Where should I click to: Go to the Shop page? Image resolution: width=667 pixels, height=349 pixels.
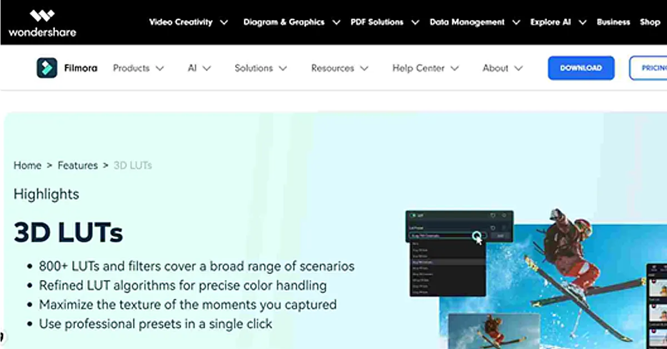point(649,22)
